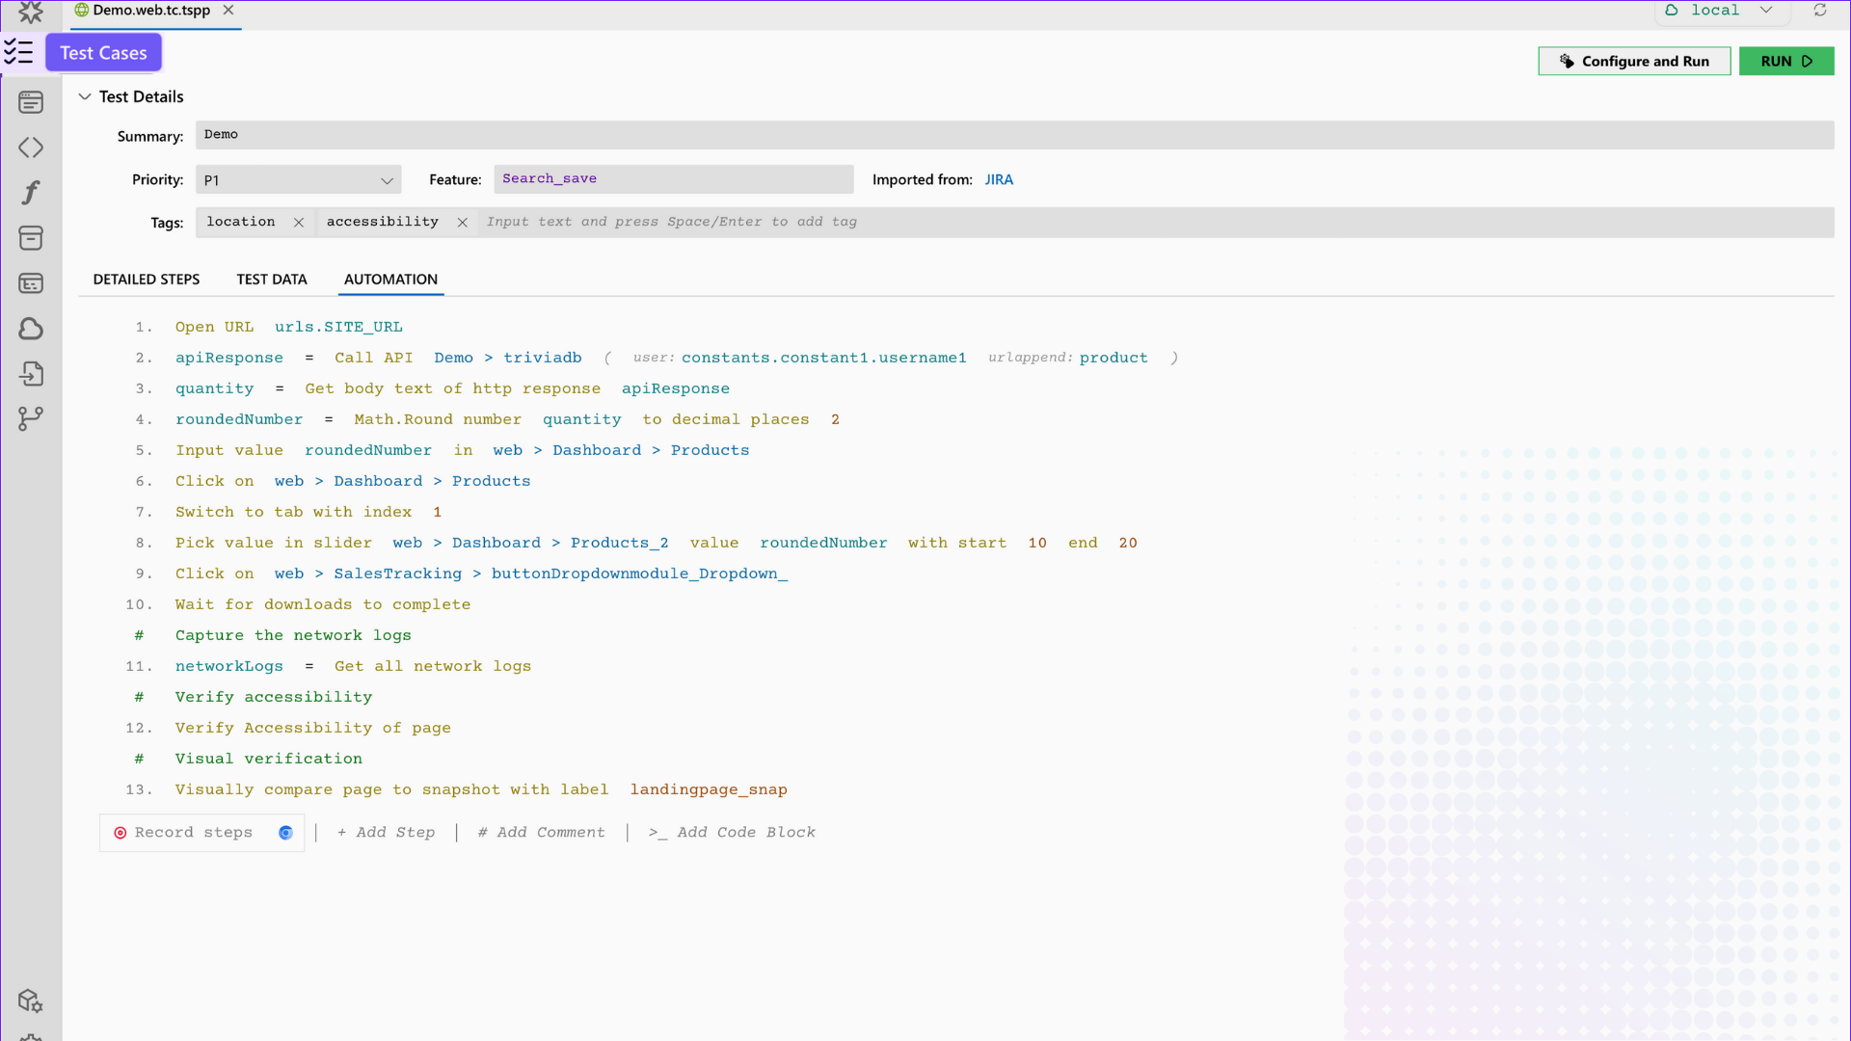
Task: Open the archive box sidebar icon
Action: 31,238
